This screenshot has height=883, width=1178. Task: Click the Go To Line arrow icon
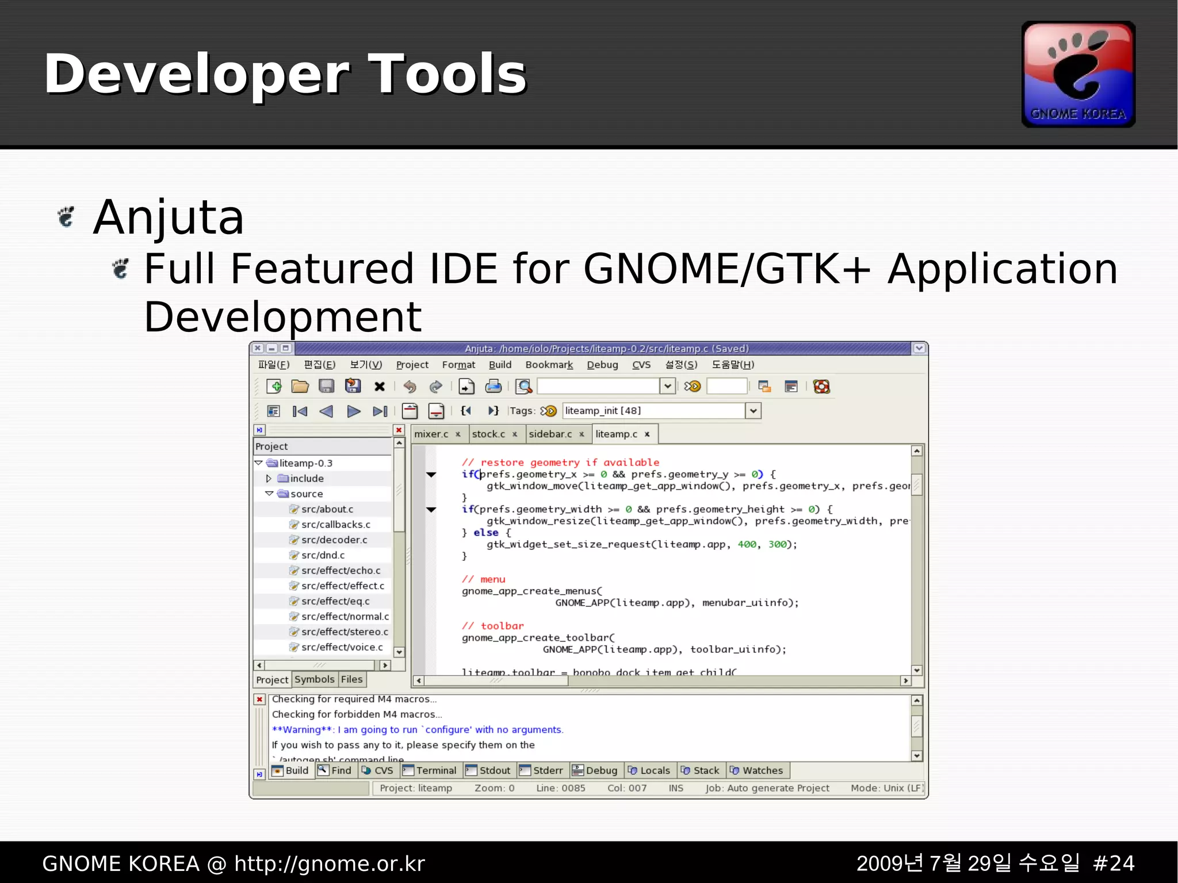693,387
